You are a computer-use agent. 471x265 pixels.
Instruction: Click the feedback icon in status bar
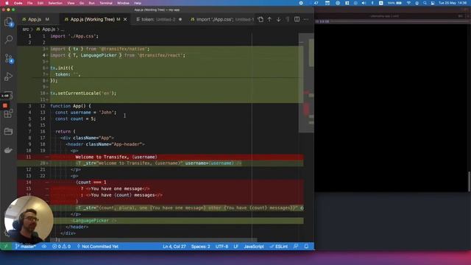[x=296, y=247]
